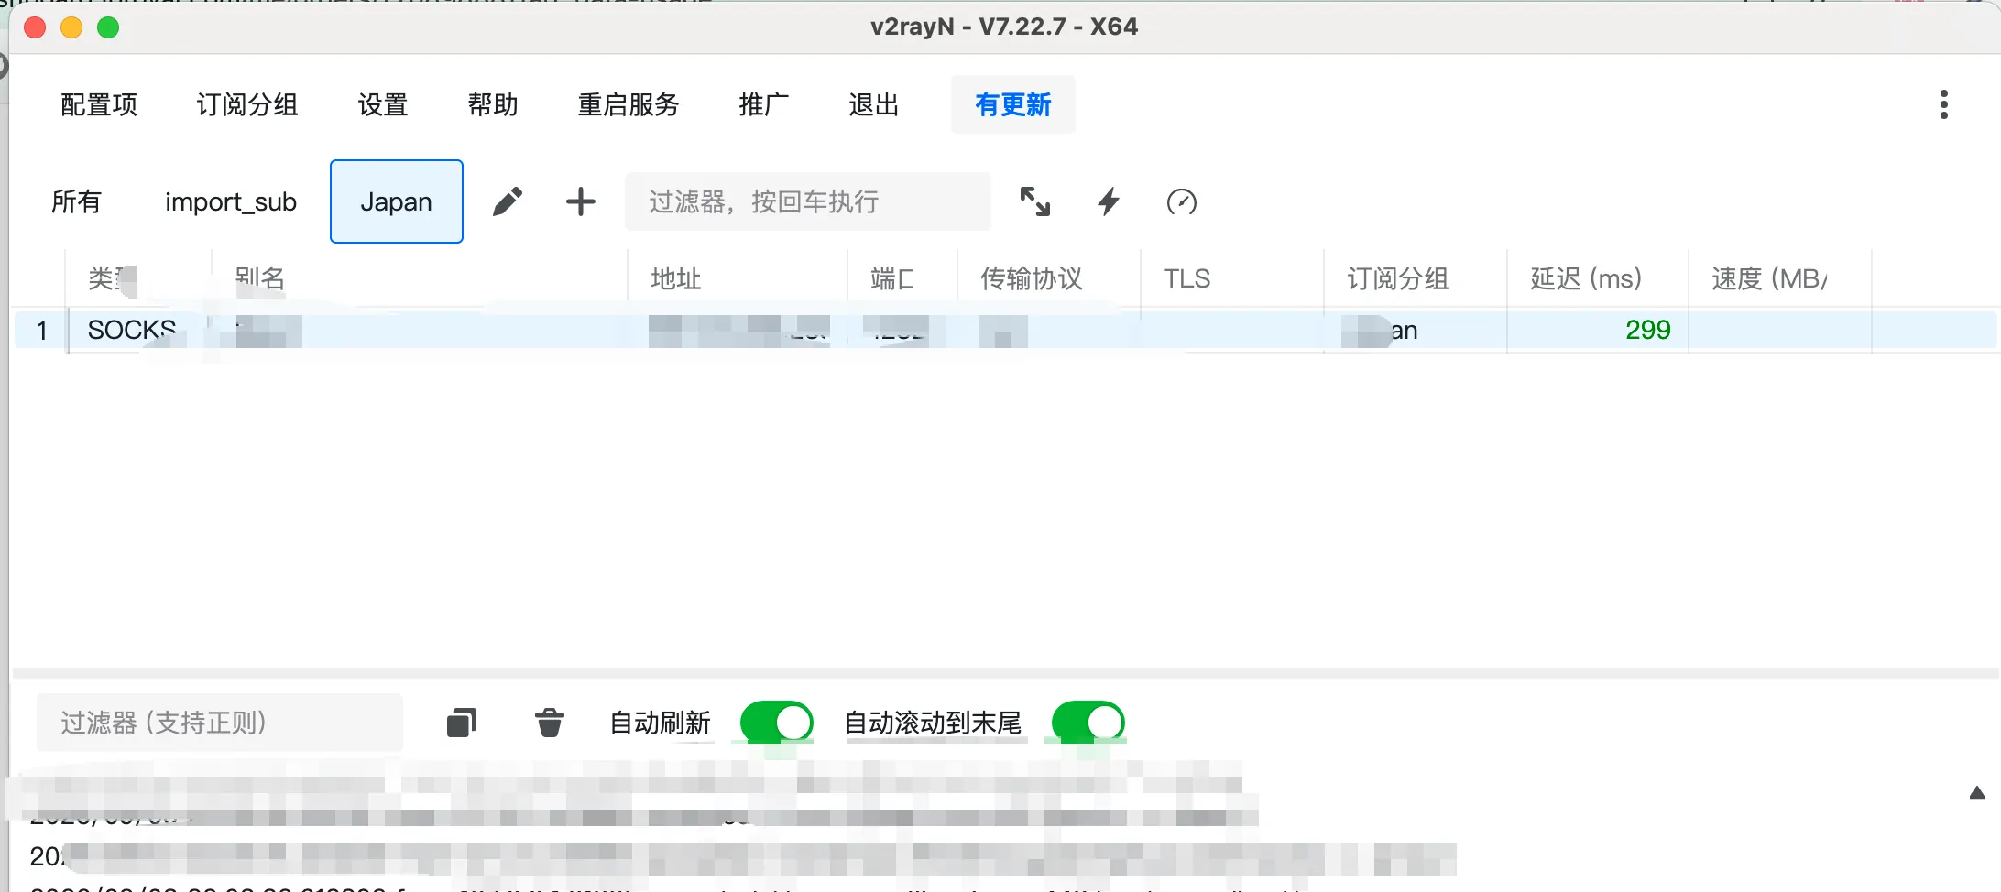Click the 有更新 update button

tap(1013, 104)
